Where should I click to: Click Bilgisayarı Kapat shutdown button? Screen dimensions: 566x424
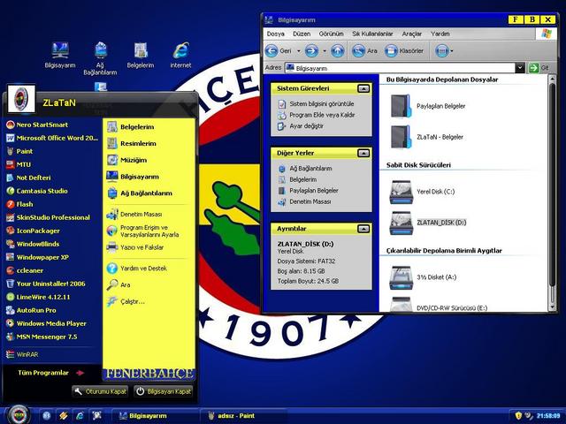164,390
